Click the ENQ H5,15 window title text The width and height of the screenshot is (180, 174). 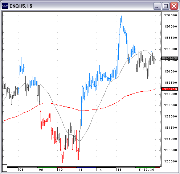21,6
